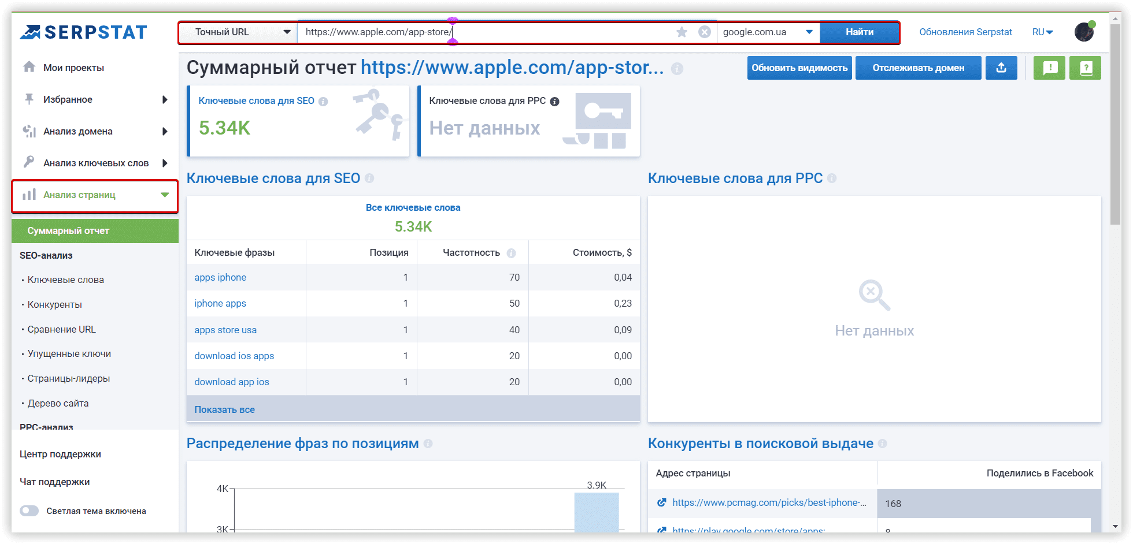Click the 3.9K bar in positions chart

coord(597,512)
